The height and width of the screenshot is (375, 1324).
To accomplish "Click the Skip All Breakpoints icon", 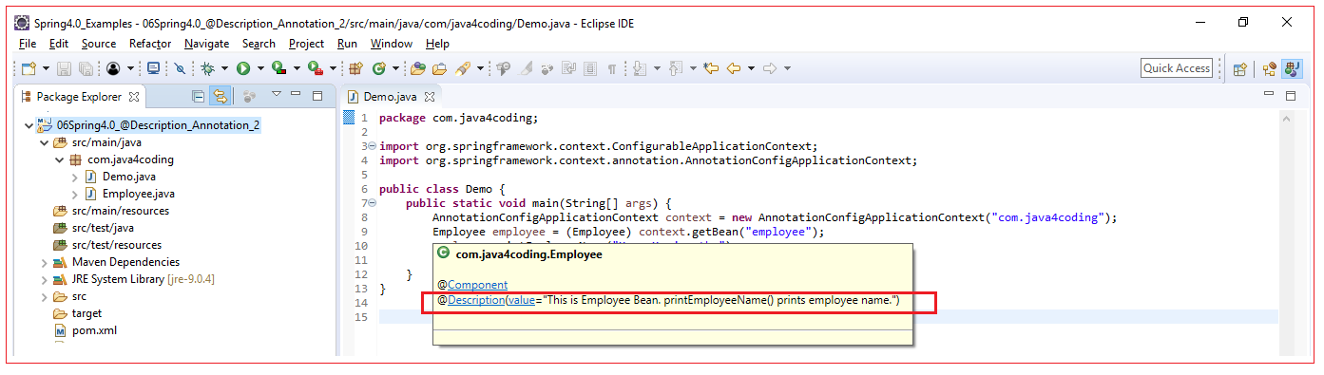I will (x=180, y=68).
